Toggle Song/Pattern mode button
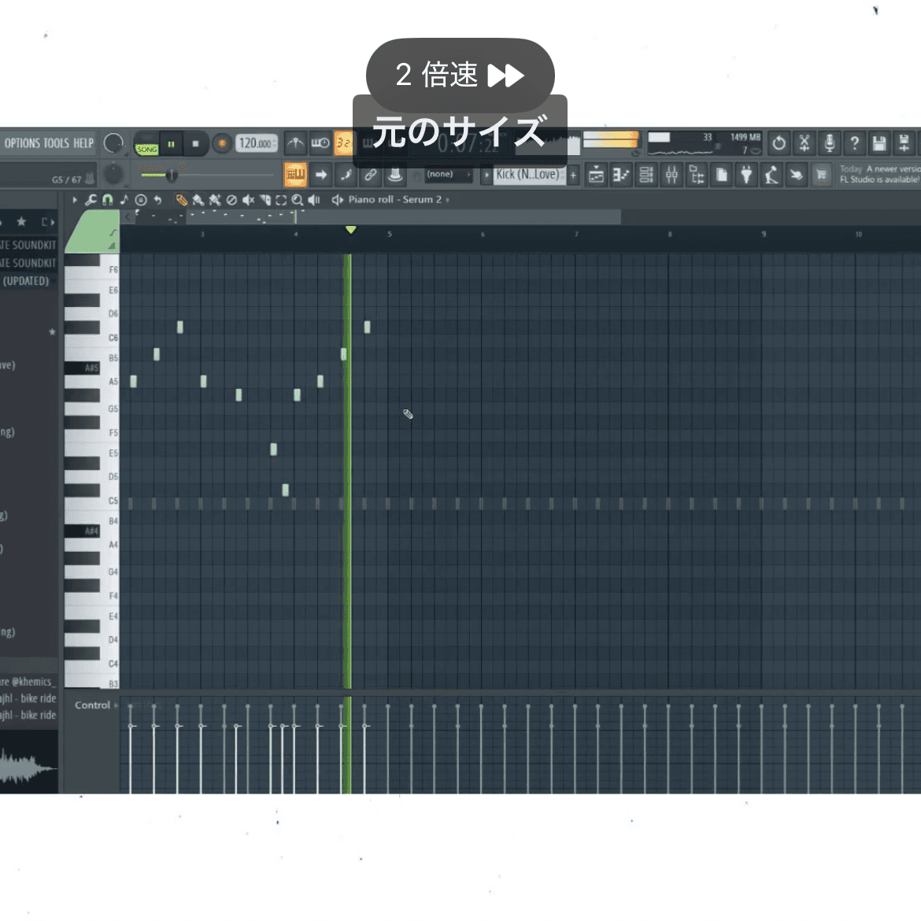This screenshot has width=921, height=921. pos(147,144)
